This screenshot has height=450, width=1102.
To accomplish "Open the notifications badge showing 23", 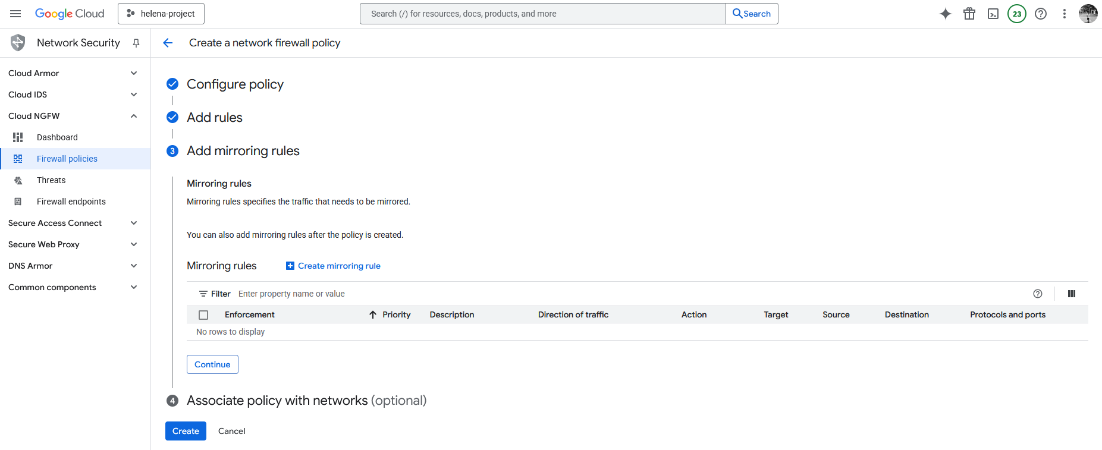I will [1016, 14].
